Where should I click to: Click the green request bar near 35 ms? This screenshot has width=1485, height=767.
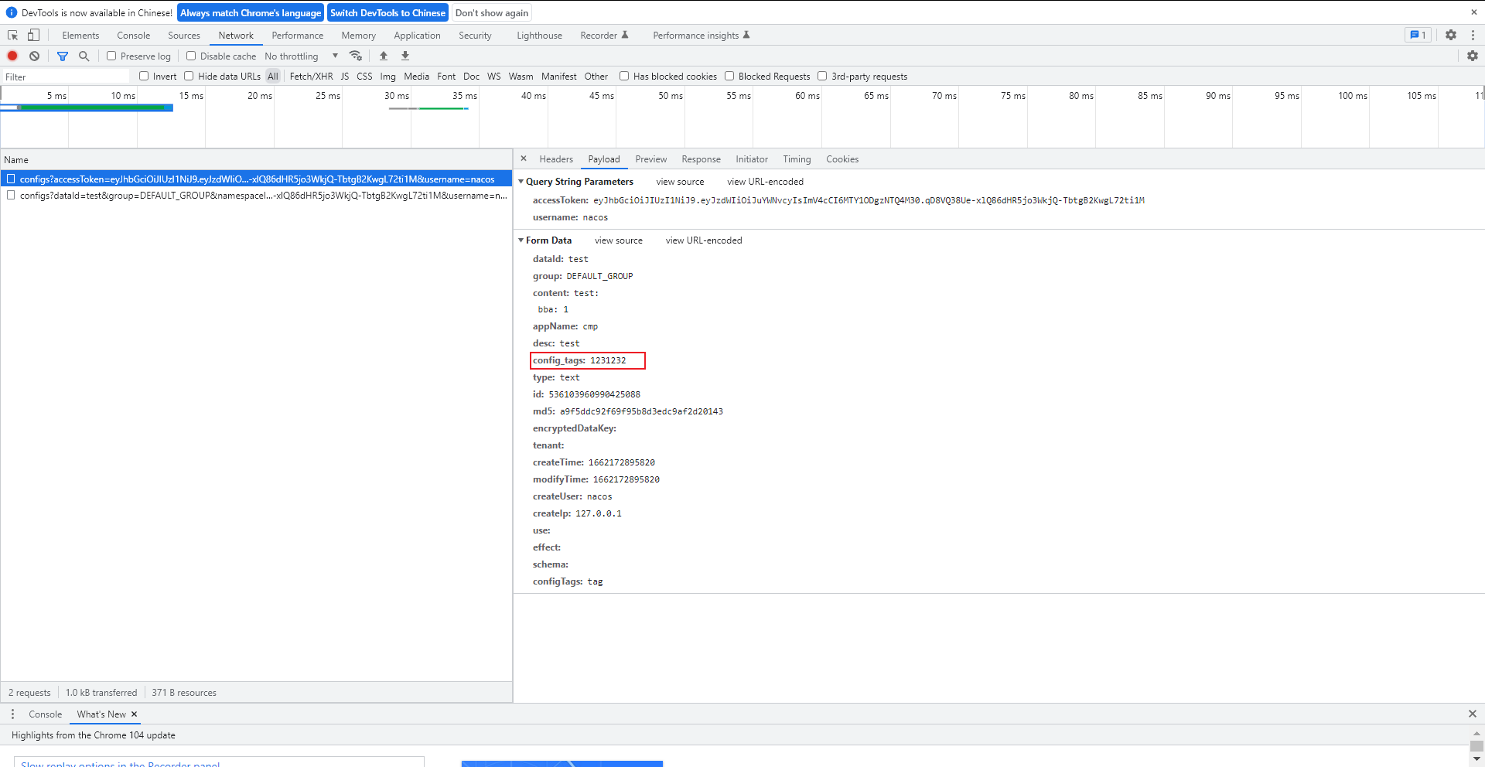pos(443,108)
